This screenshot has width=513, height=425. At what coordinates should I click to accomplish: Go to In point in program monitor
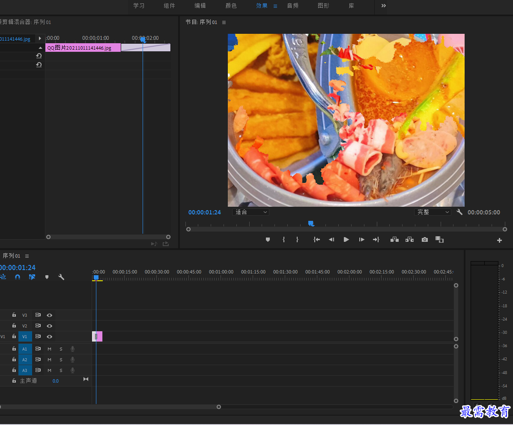tap(316, 240)
